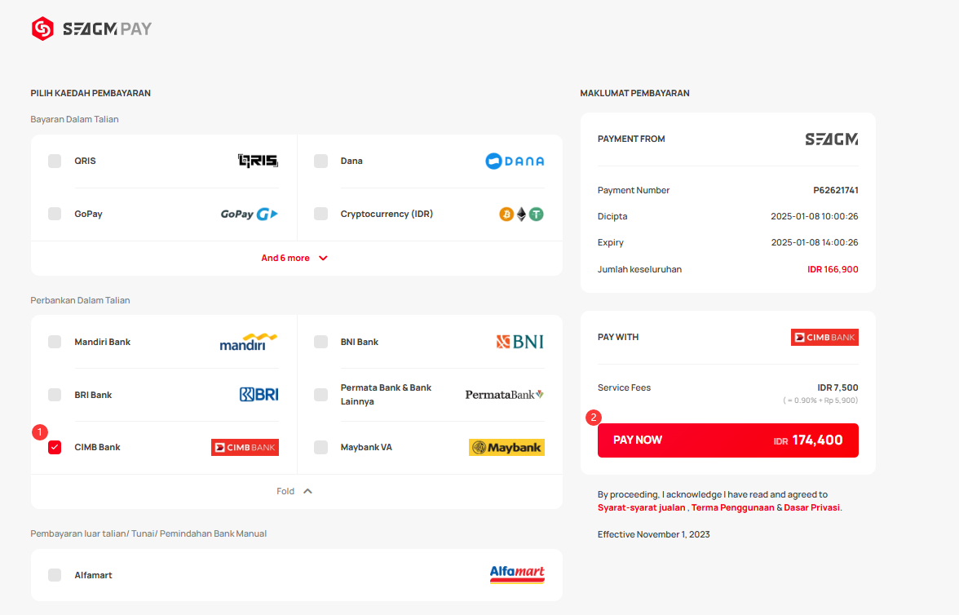Click the 'Maybank VA' label
The height and width of the screenshot is (615, 959).
point(366,447)
